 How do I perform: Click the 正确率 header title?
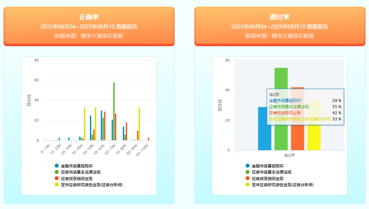[89, 17]
